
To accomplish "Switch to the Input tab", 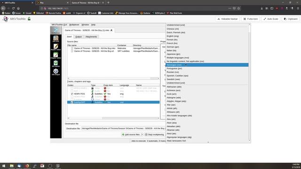I will 69,37.
